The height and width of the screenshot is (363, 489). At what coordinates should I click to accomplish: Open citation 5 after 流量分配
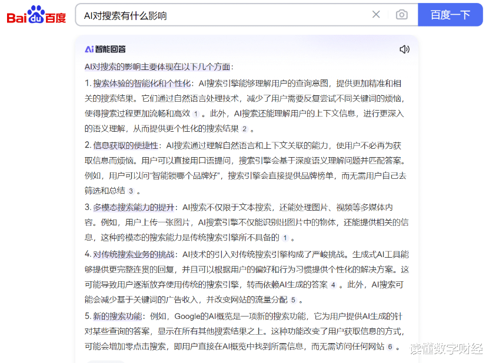293,300
